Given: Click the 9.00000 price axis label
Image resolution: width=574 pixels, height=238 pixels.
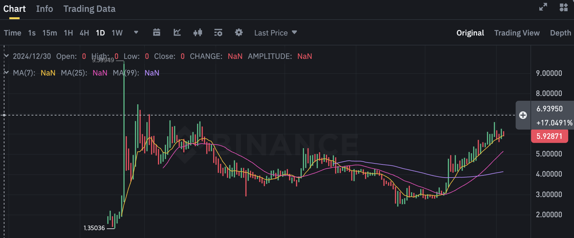Looking at the screenshot, I should pyautogui.click(x=549, y=73).
